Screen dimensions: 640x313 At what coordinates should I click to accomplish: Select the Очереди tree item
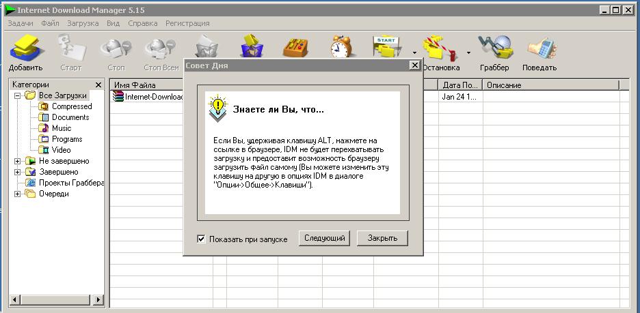tap(54, 194)
